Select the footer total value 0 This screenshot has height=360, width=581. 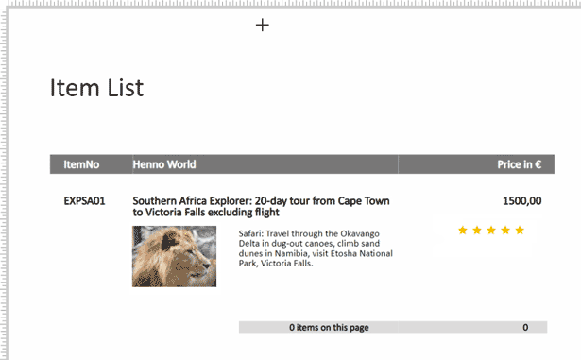pos(525,327)
